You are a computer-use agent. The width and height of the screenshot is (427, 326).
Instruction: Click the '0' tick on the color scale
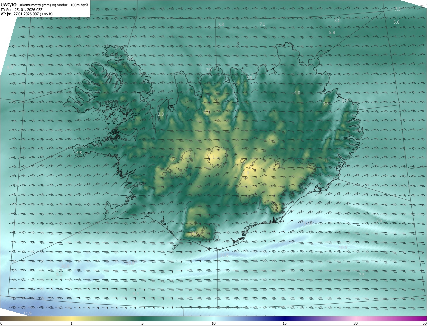(1, 323)
